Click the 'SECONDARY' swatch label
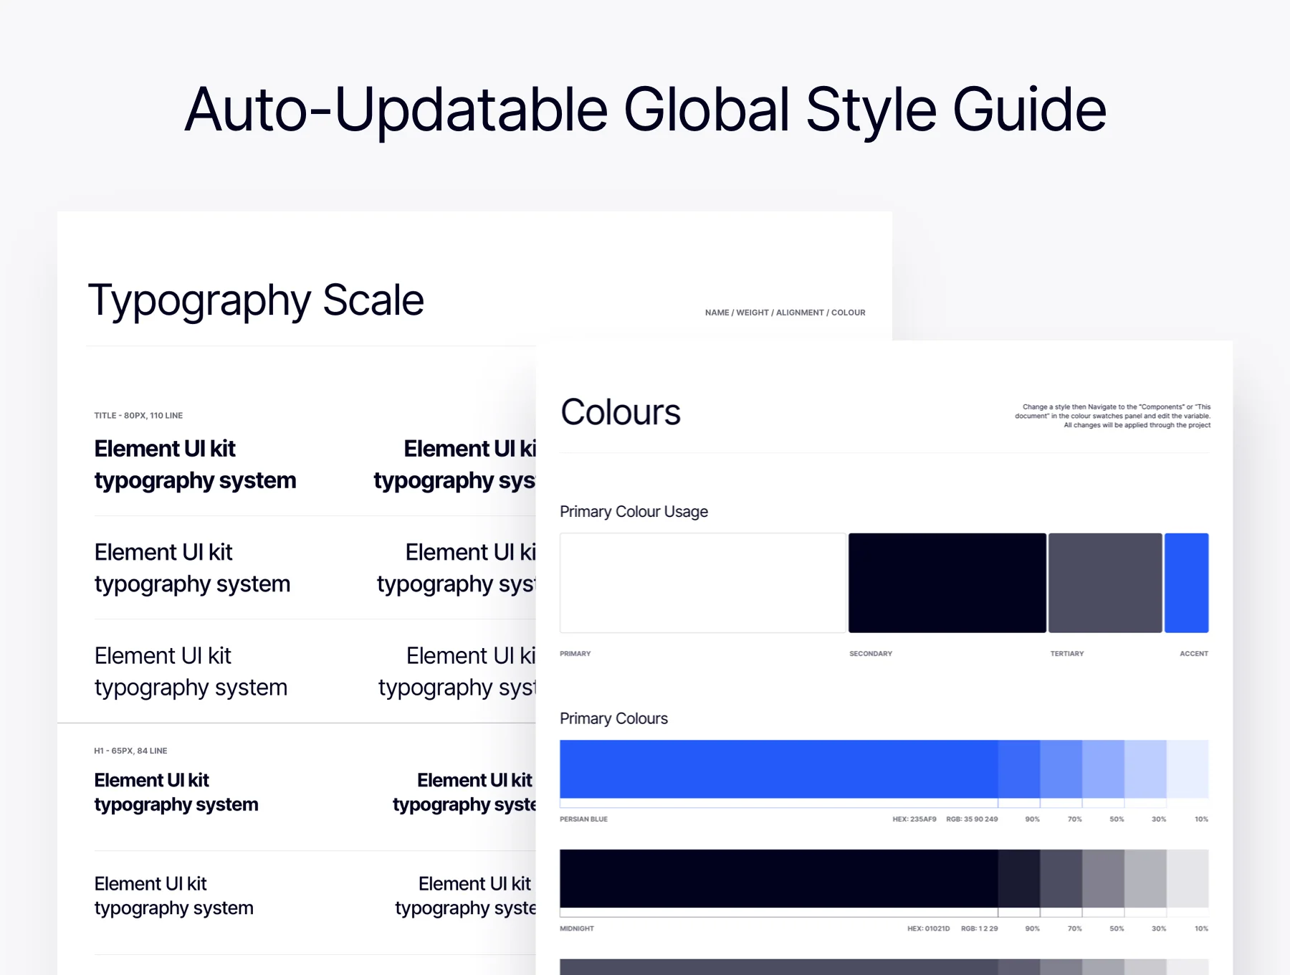The width and height of the screenshot is (1290, 975). [x=871, y=654]
